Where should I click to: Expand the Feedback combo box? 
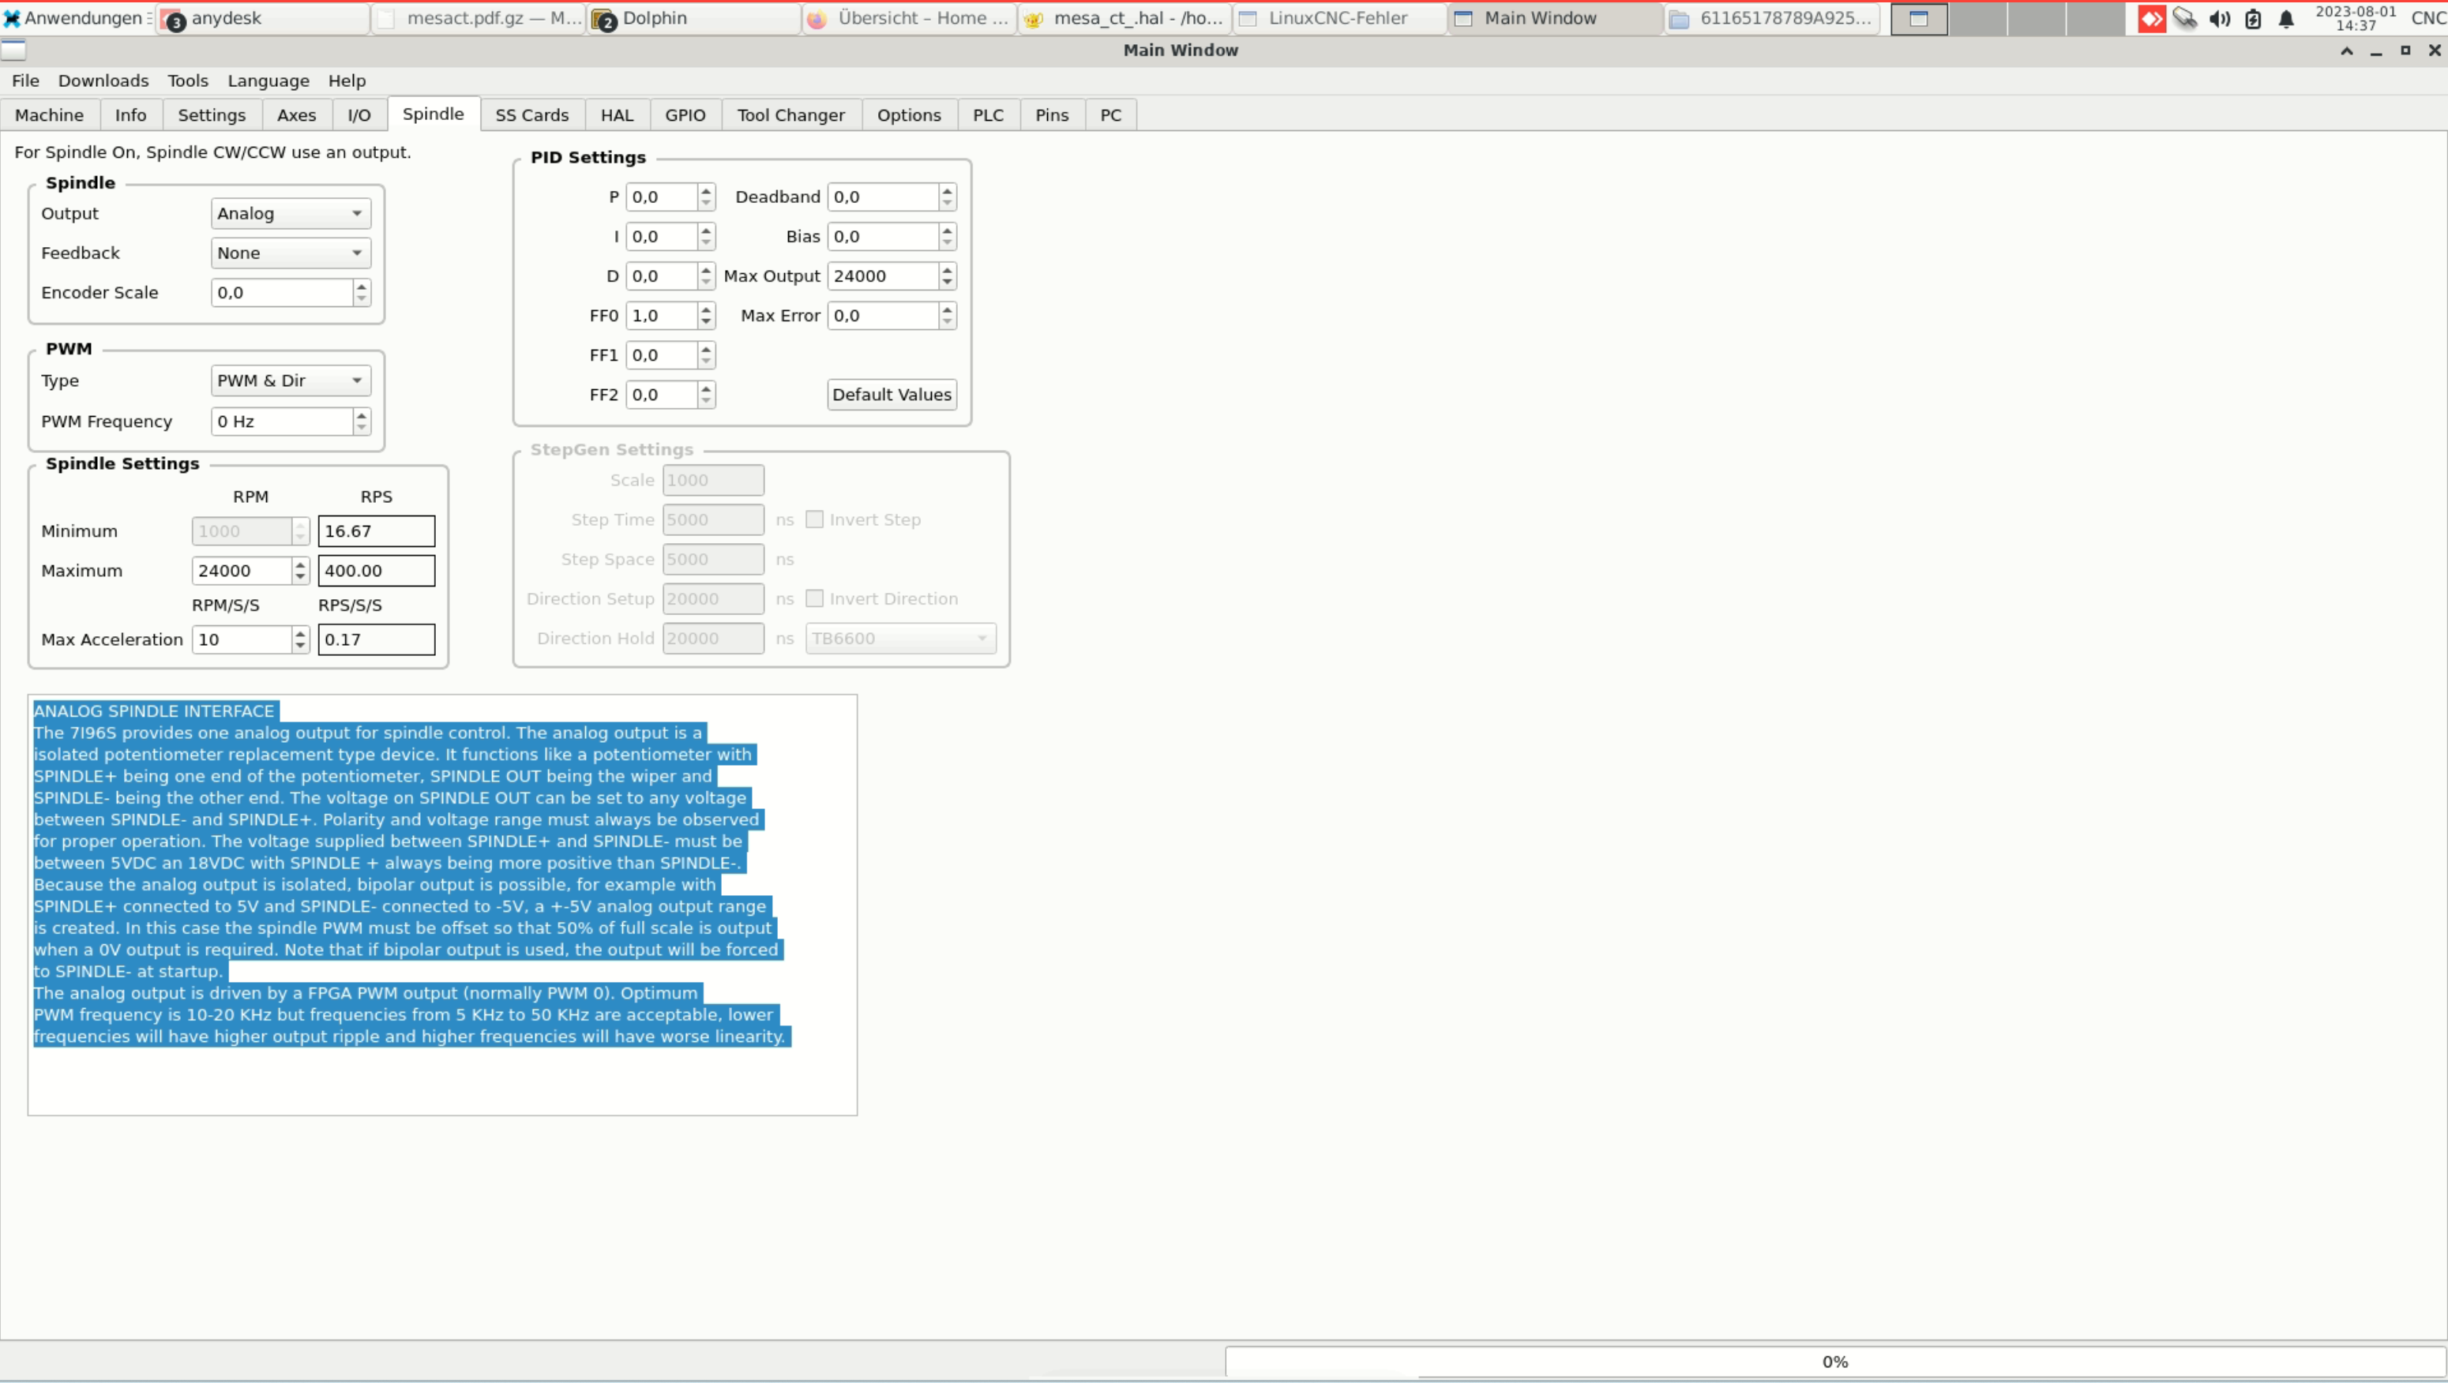(290, 253)
